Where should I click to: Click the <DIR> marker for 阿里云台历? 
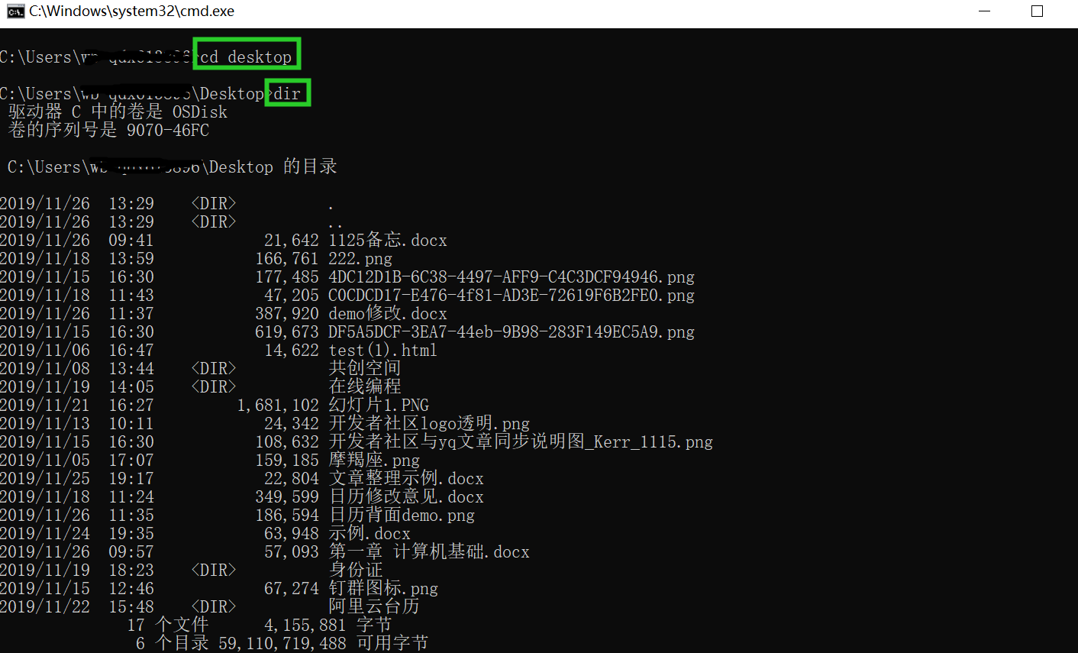point(214,606)
